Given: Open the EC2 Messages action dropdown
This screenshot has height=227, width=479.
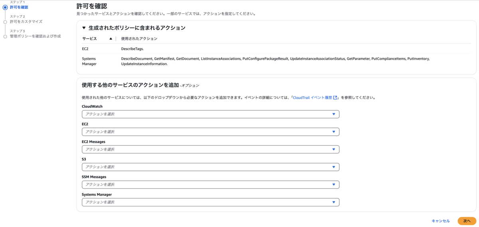Looking at the screenshot, I should coord(210,149).
